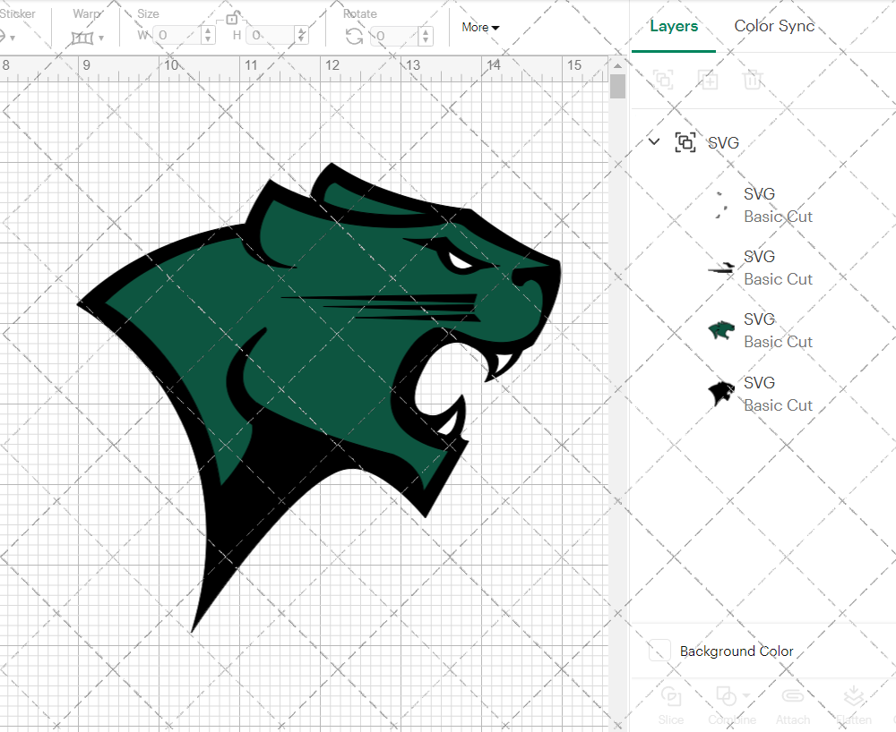896x732 pixels.
Task: Click the Delete layer trash icon
Action: point(753,80)
